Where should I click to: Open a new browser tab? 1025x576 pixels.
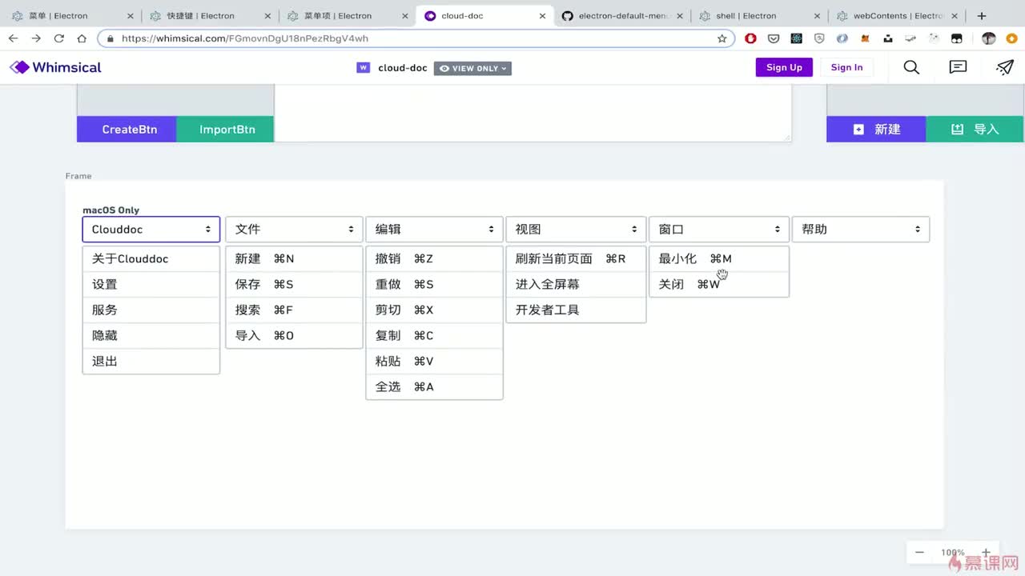(982, 15)
